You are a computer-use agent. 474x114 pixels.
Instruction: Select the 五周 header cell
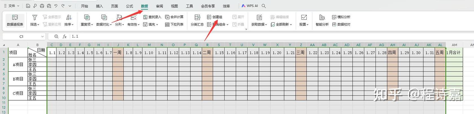[x=440, y=53]
